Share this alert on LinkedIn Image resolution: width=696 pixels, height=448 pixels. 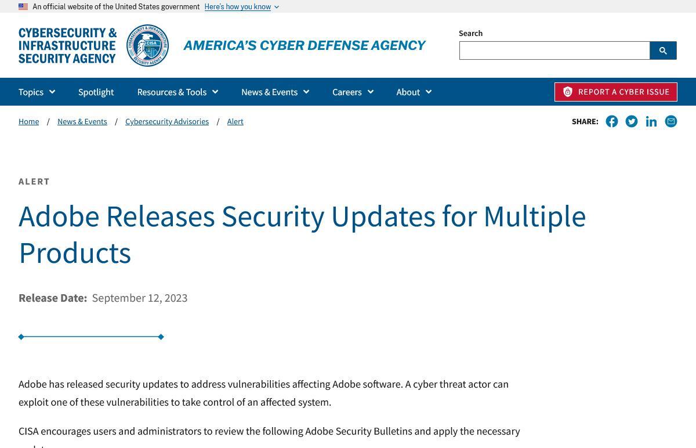tap(651, 121)
